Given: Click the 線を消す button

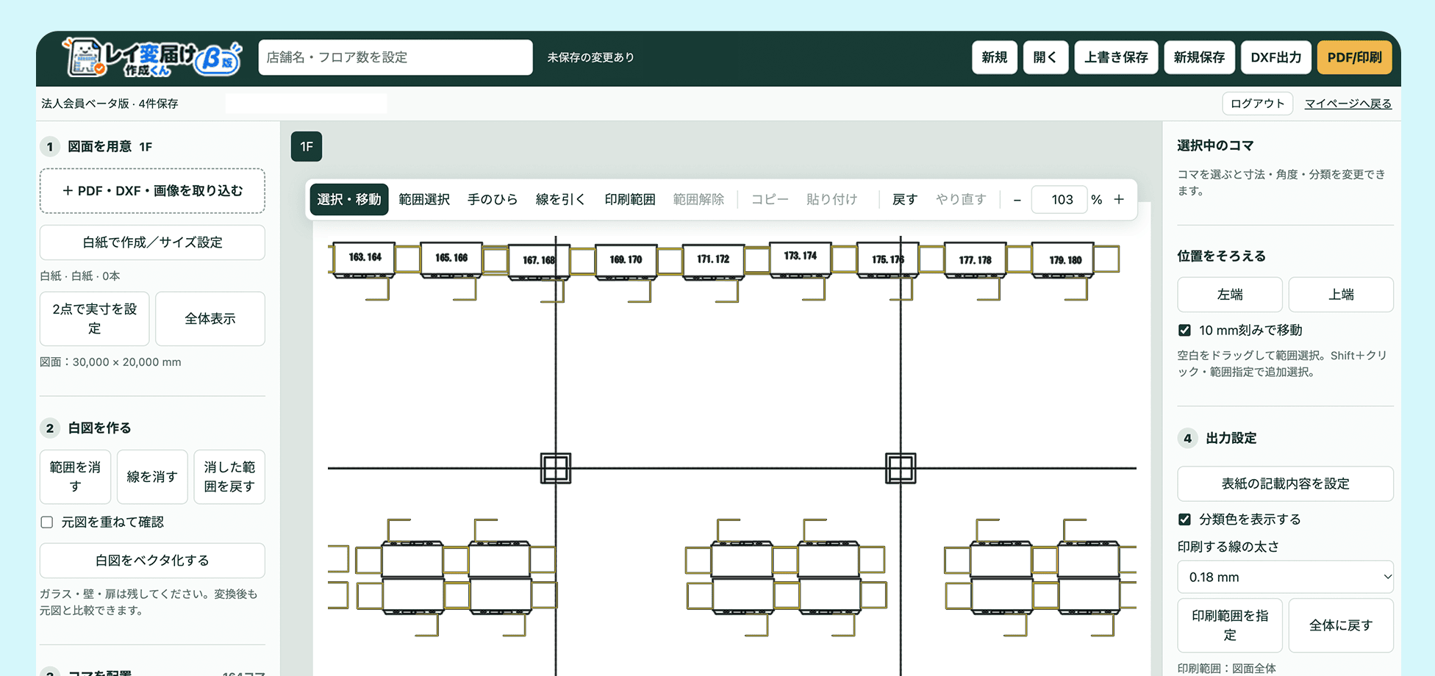Looking at the screenshot, I should (152, 477).
